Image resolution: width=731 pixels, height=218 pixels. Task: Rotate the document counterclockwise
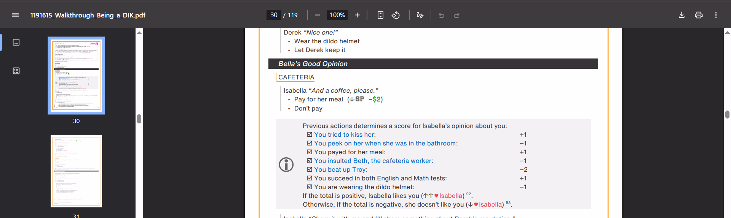(x=396, y=15)
